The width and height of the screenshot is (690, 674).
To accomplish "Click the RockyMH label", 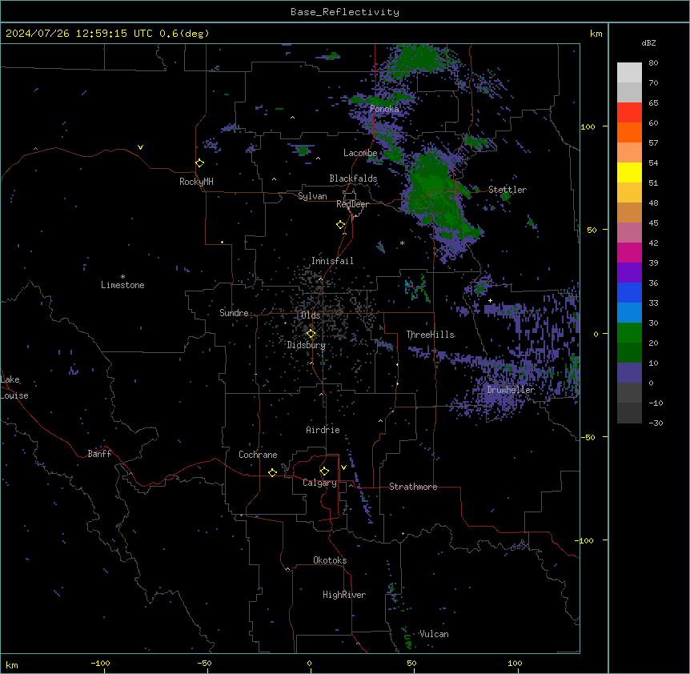I will pyautogui.click(x=196, y=182).
